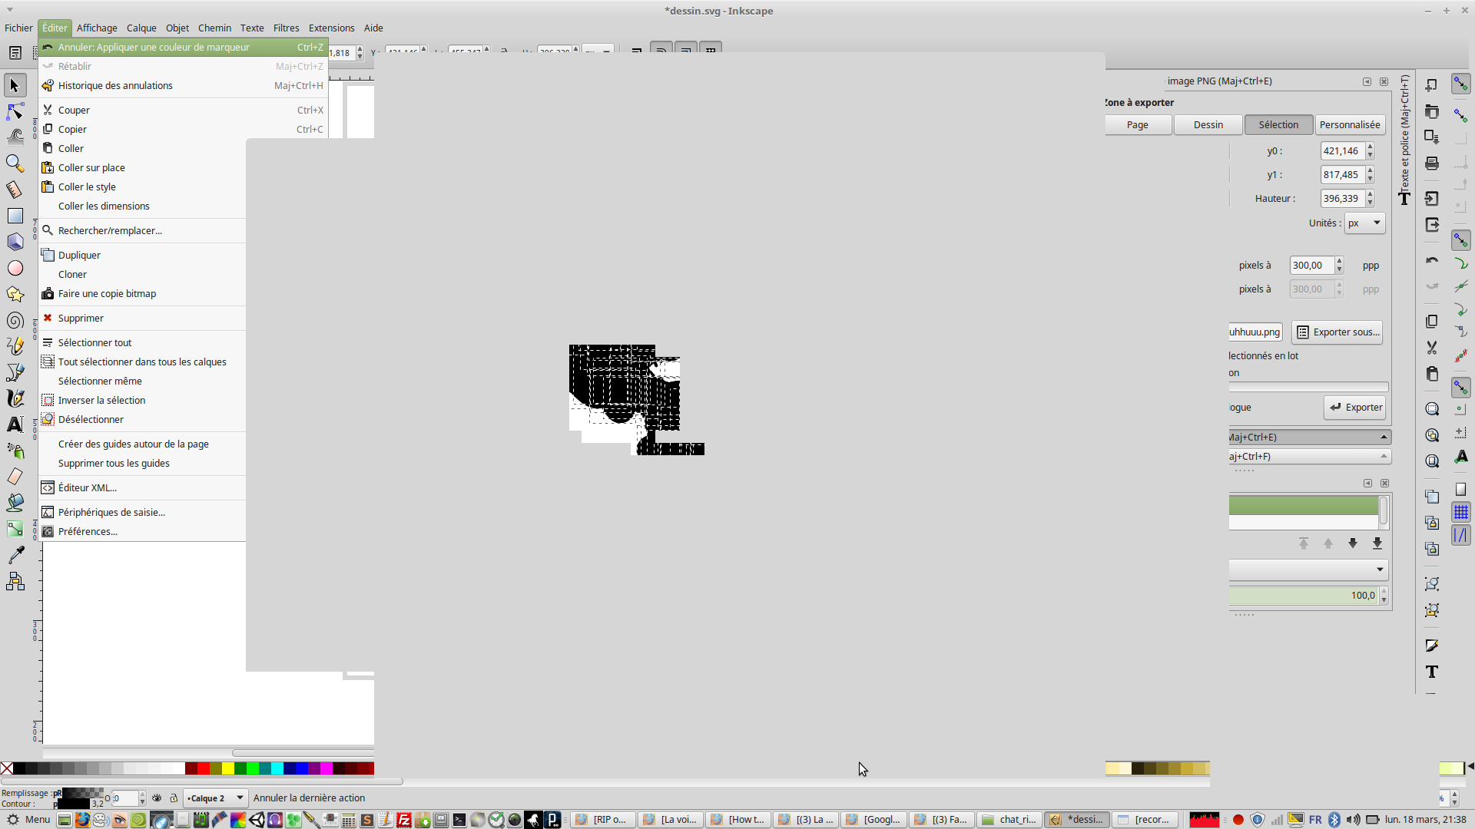Toggle the current layer lock

(174, 798)
